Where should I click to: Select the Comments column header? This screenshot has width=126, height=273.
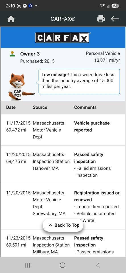pos(85,107)
